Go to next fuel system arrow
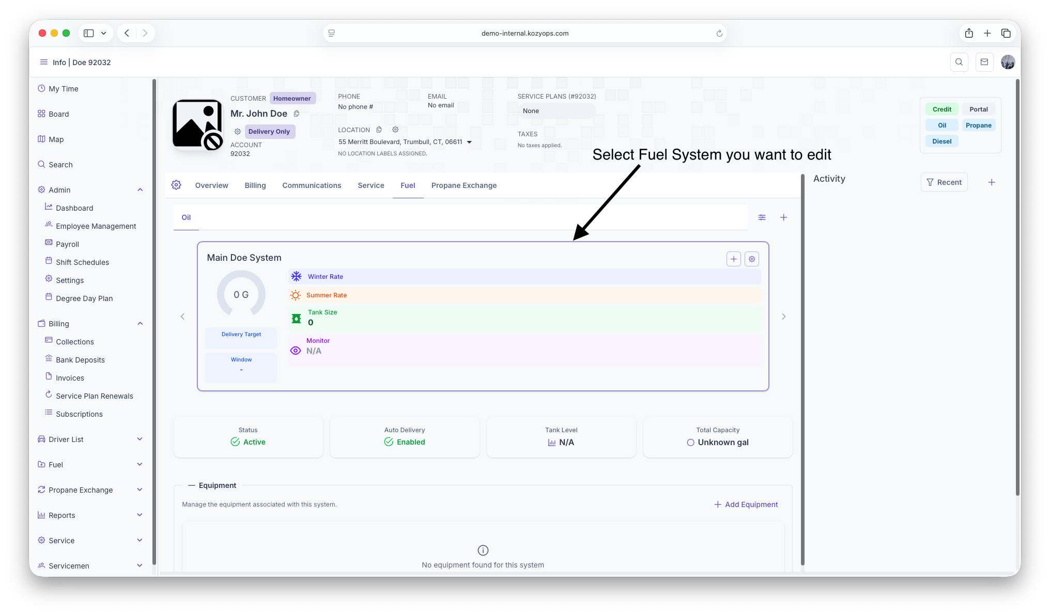 pyautogui.click(x=783, y=317)
